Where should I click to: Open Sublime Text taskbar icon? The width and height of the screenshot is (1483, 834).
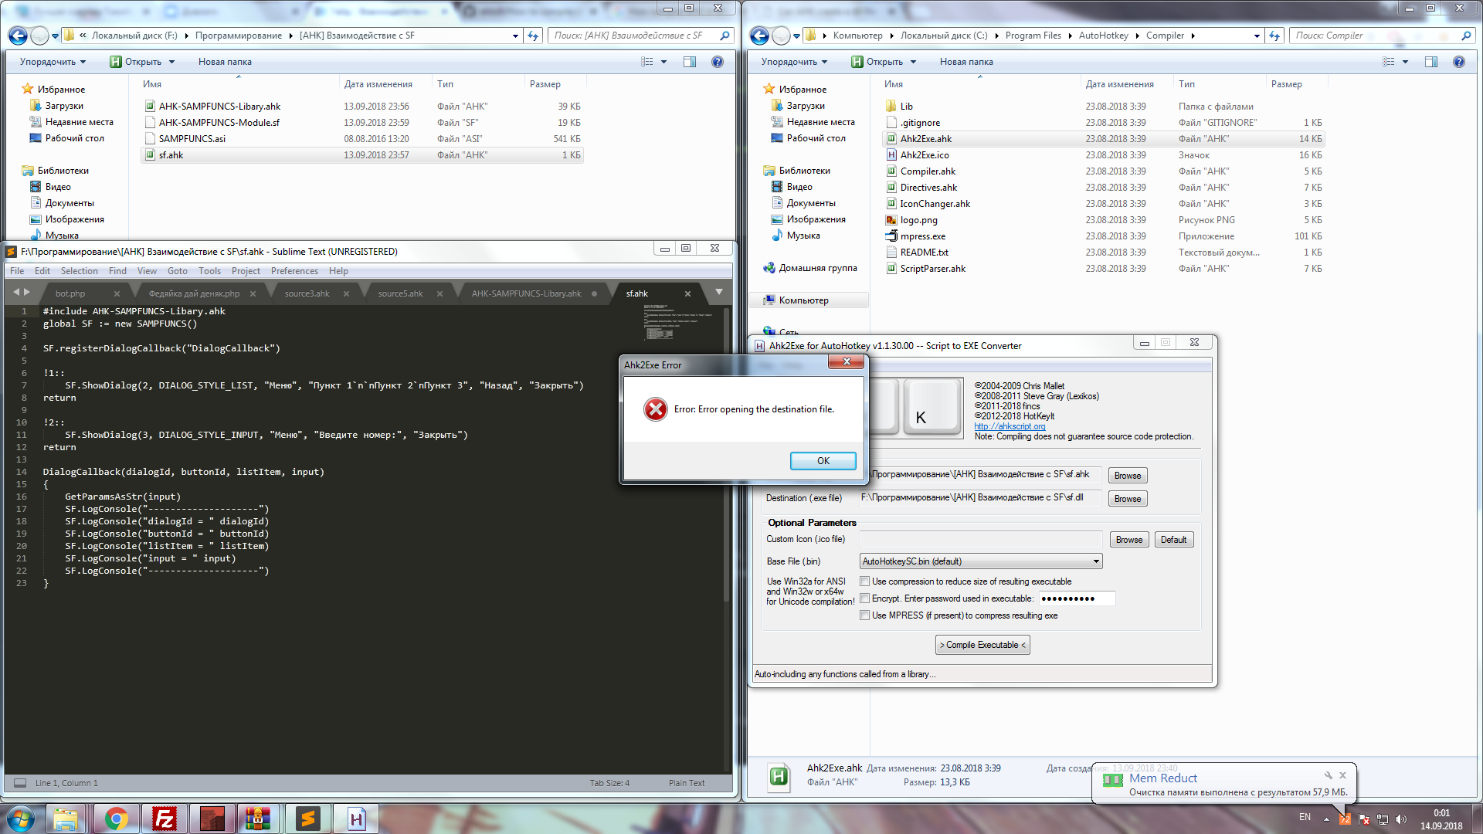pyautogui.click(x=308, y=819)
